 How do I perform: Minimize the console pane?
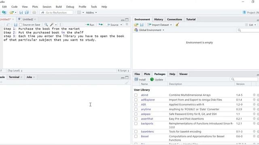pyautogui.click(x=123, y=78)
